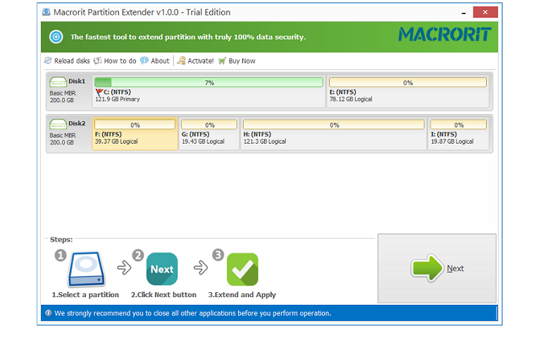
Task: Select the C: (NTFS) partition
Action: (x=209, y=92)
